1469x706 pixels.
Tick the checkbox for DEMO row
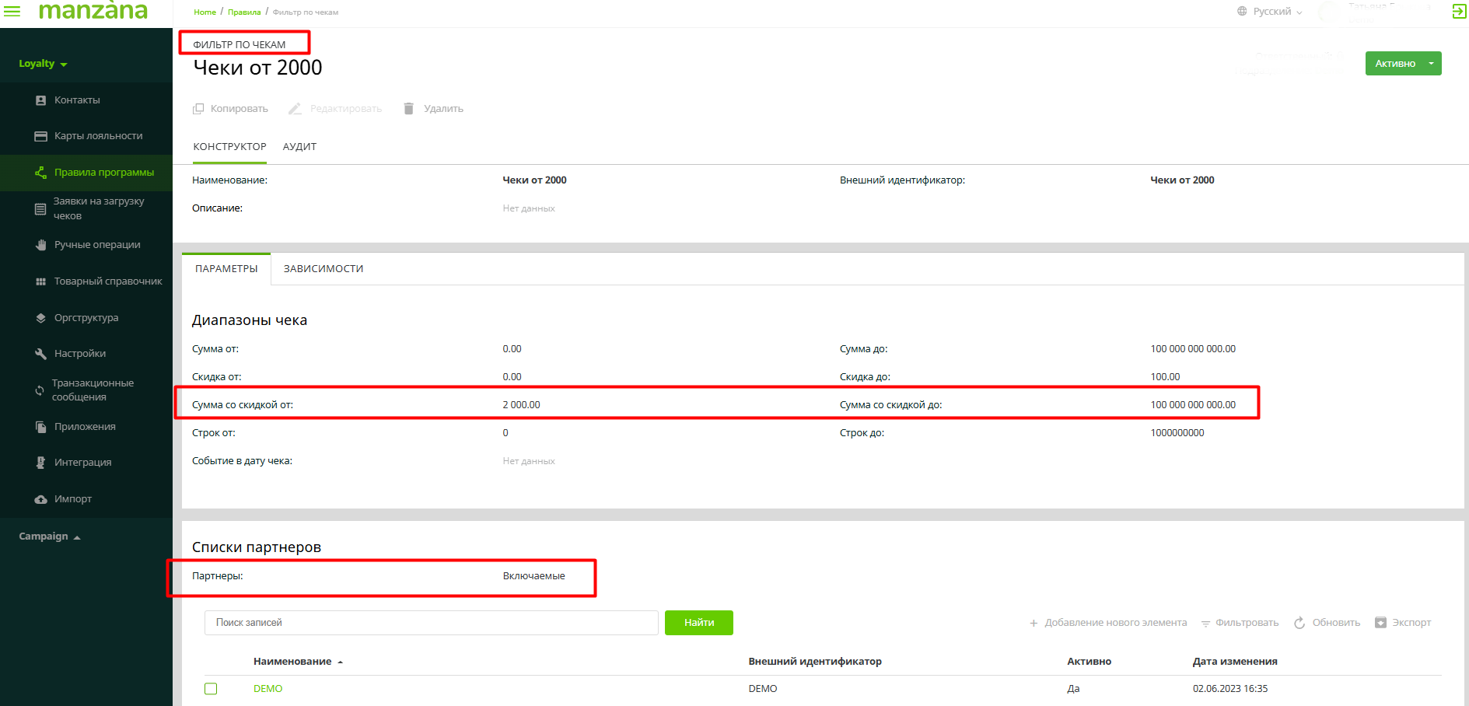(x=211, y=689)
